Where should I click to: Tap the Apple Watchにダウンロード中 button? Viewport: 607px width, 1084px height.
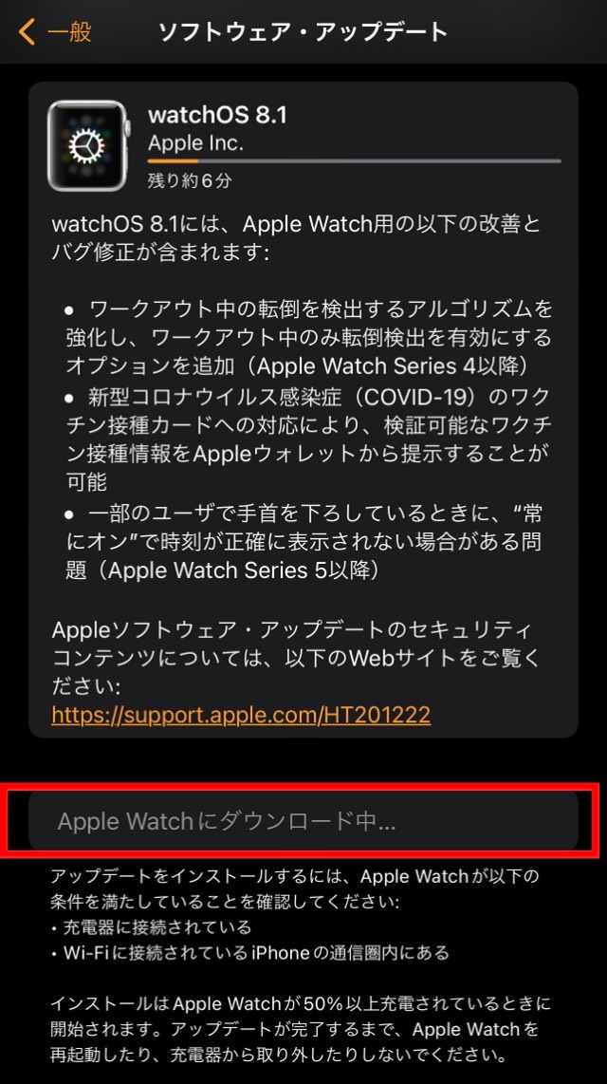tap(303, 821)
